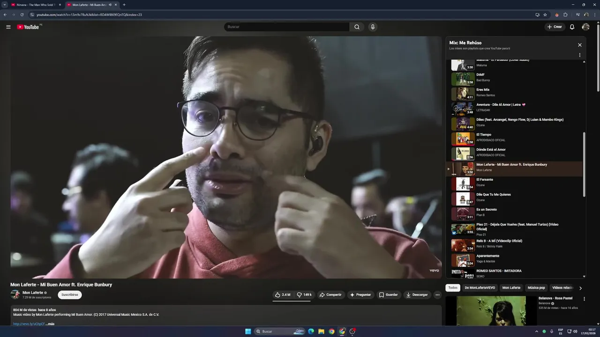Open the Mix playlist options menu
The height and width of the screenshot is (337, 600).
coord(580,55)
